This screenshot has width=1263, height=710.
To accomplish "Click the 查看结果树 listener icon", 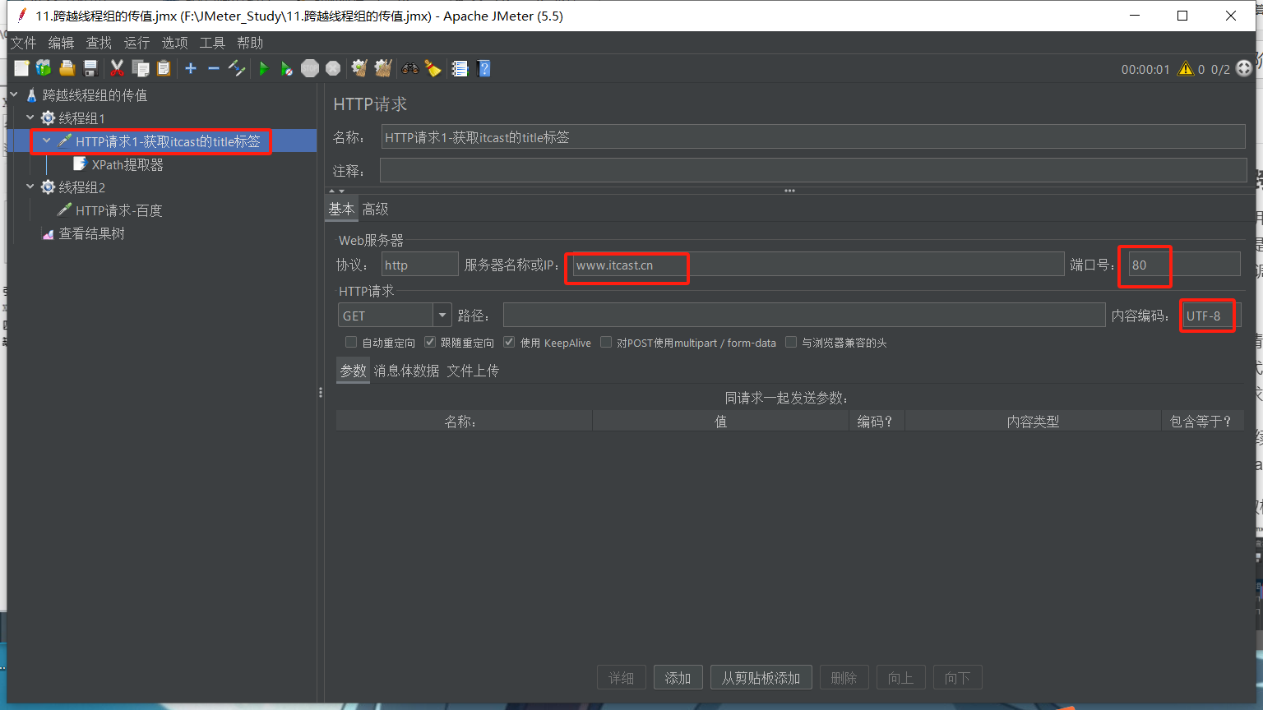I will pos(48,234).
